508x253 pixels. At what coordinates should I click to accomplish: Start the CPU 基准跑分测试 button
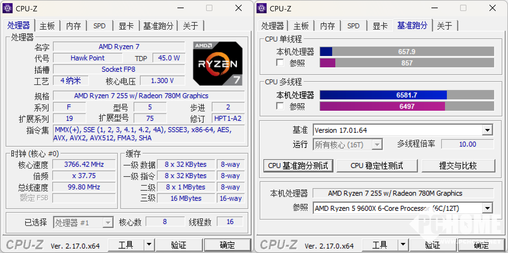tap(298, 166)
